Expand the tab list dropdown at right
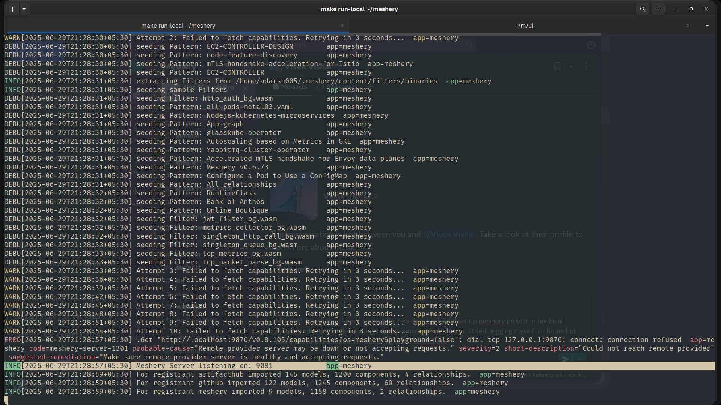Viewport: 721px width, 405px height. pyautogui.click(x=707, y=25)
